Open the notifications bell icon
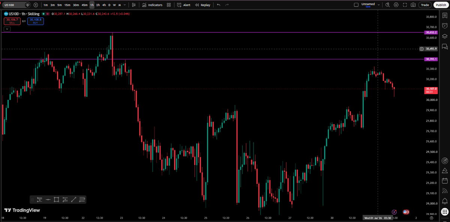Screen dimensions: 450x222 445,201
